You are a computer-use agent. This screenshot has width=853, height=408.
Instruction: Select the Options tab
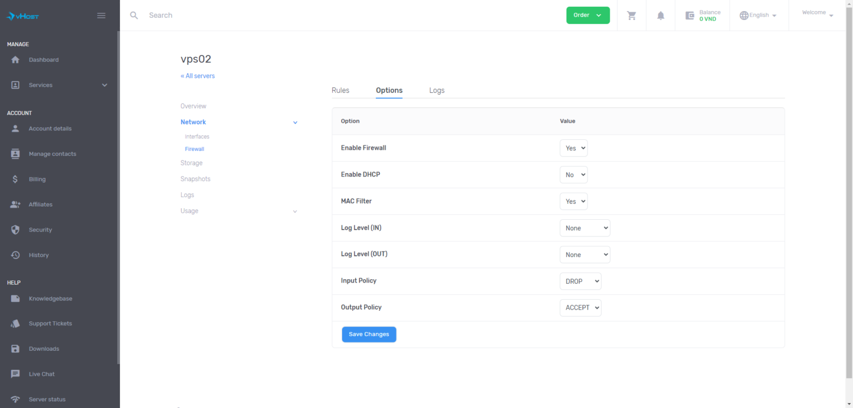(x=389, y=90)
